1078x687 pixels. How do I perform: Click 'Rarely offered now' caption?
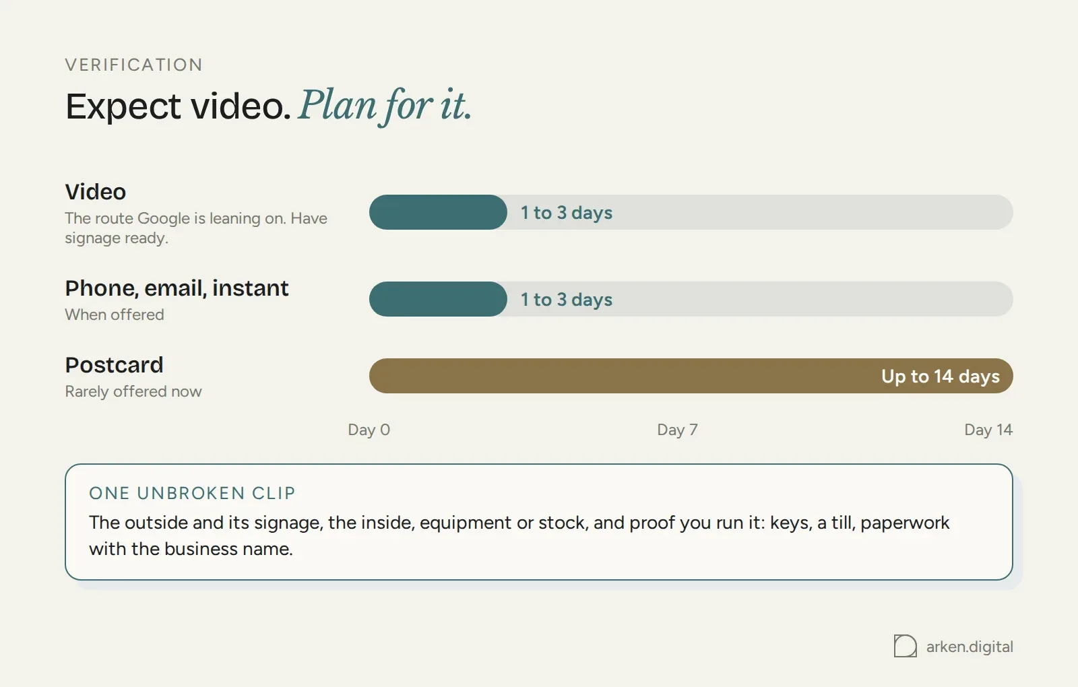click(133, 391)
